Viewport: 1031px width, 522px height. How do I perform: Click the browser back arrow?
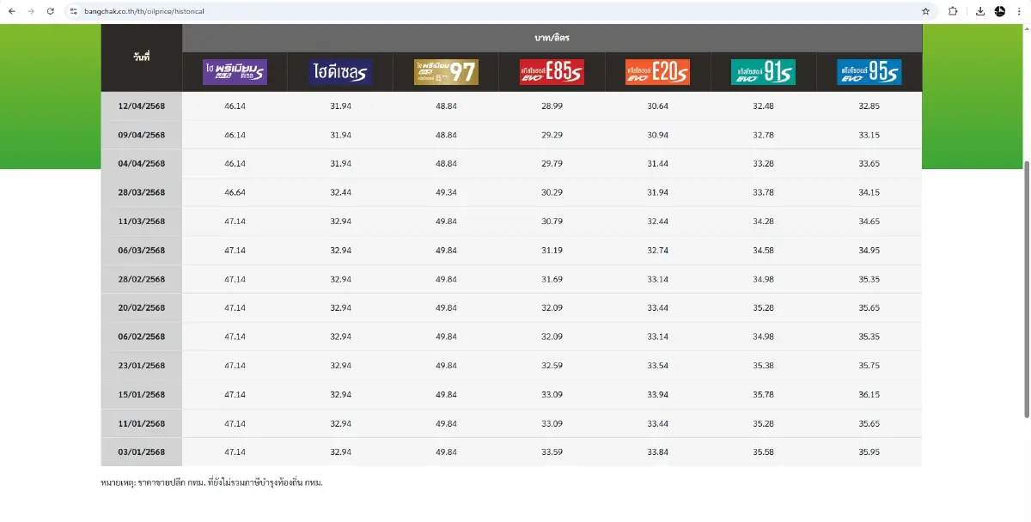(x=11, y=11)
